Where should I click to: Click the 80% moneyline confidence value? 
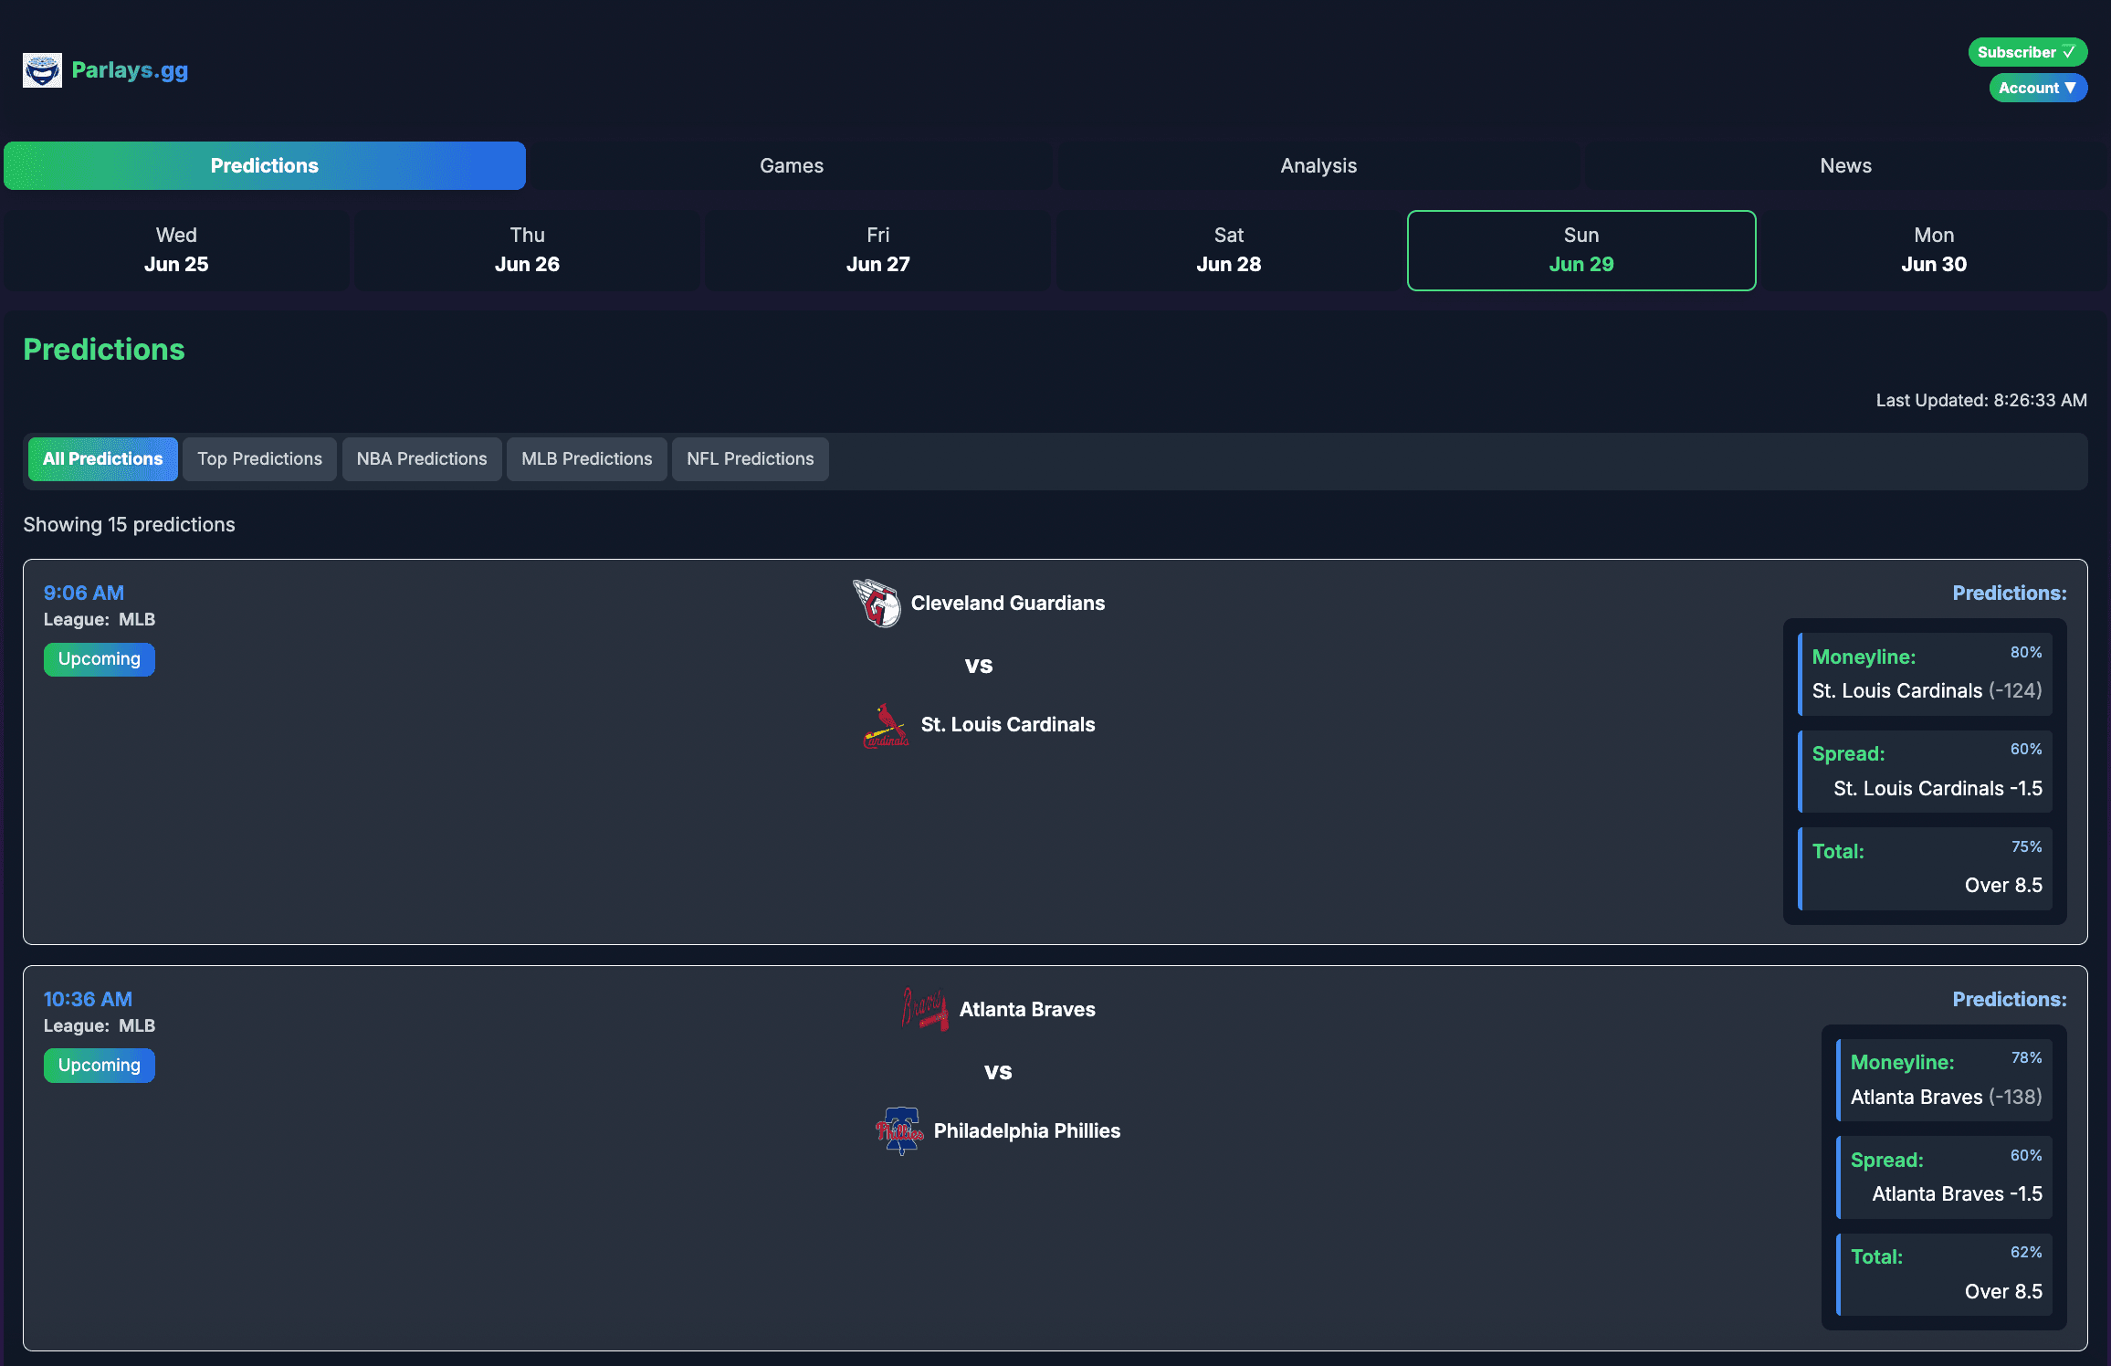click(x=2026, y=652)
